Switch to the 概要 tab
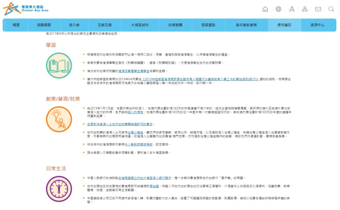The image size is (340, 210). click(17, 25)
